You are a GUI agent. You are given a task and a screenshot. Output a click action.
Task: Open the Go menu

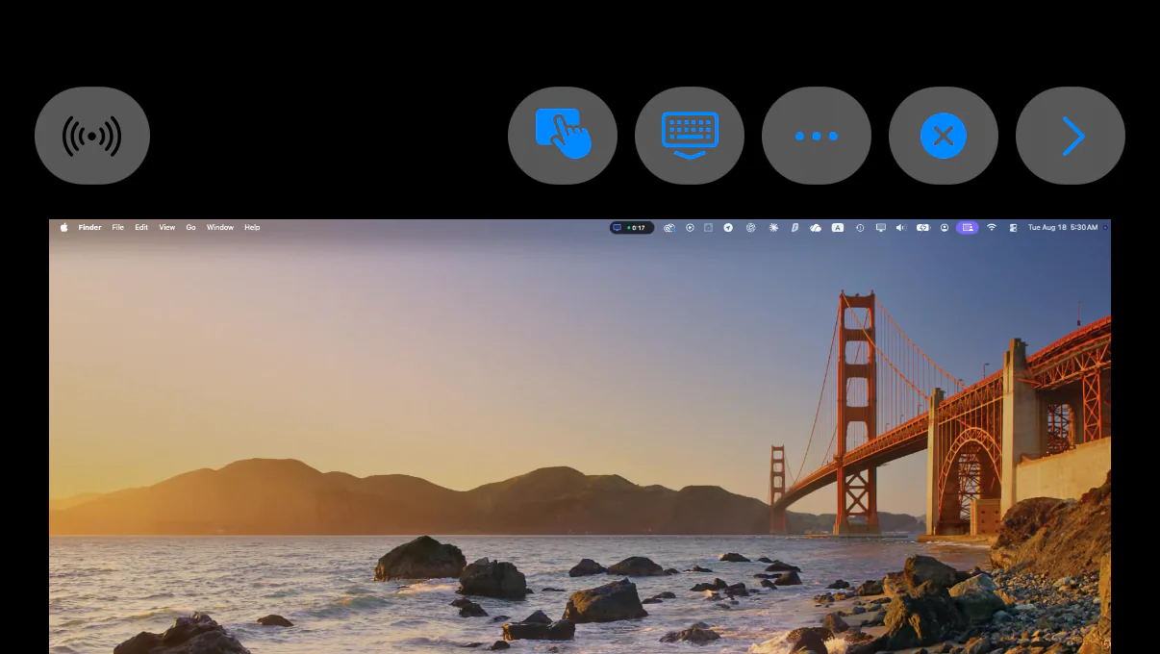[x=191, y=228]
